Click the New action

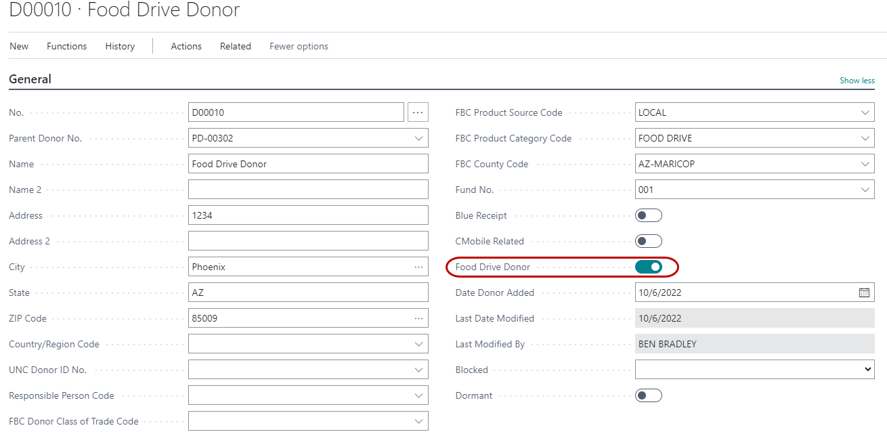coord(19,46)
